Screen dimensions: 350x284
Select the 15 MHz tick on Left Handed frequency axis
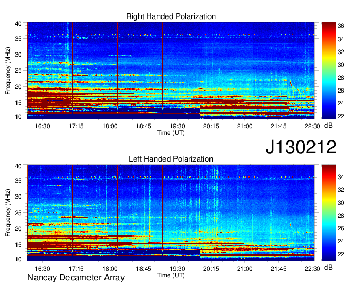pos(18,245)
